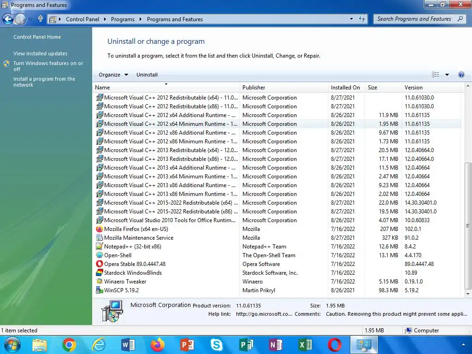472x354 pixels.
Task: Click the scroll down arrow of list
Action: click(x=468, y=294)
